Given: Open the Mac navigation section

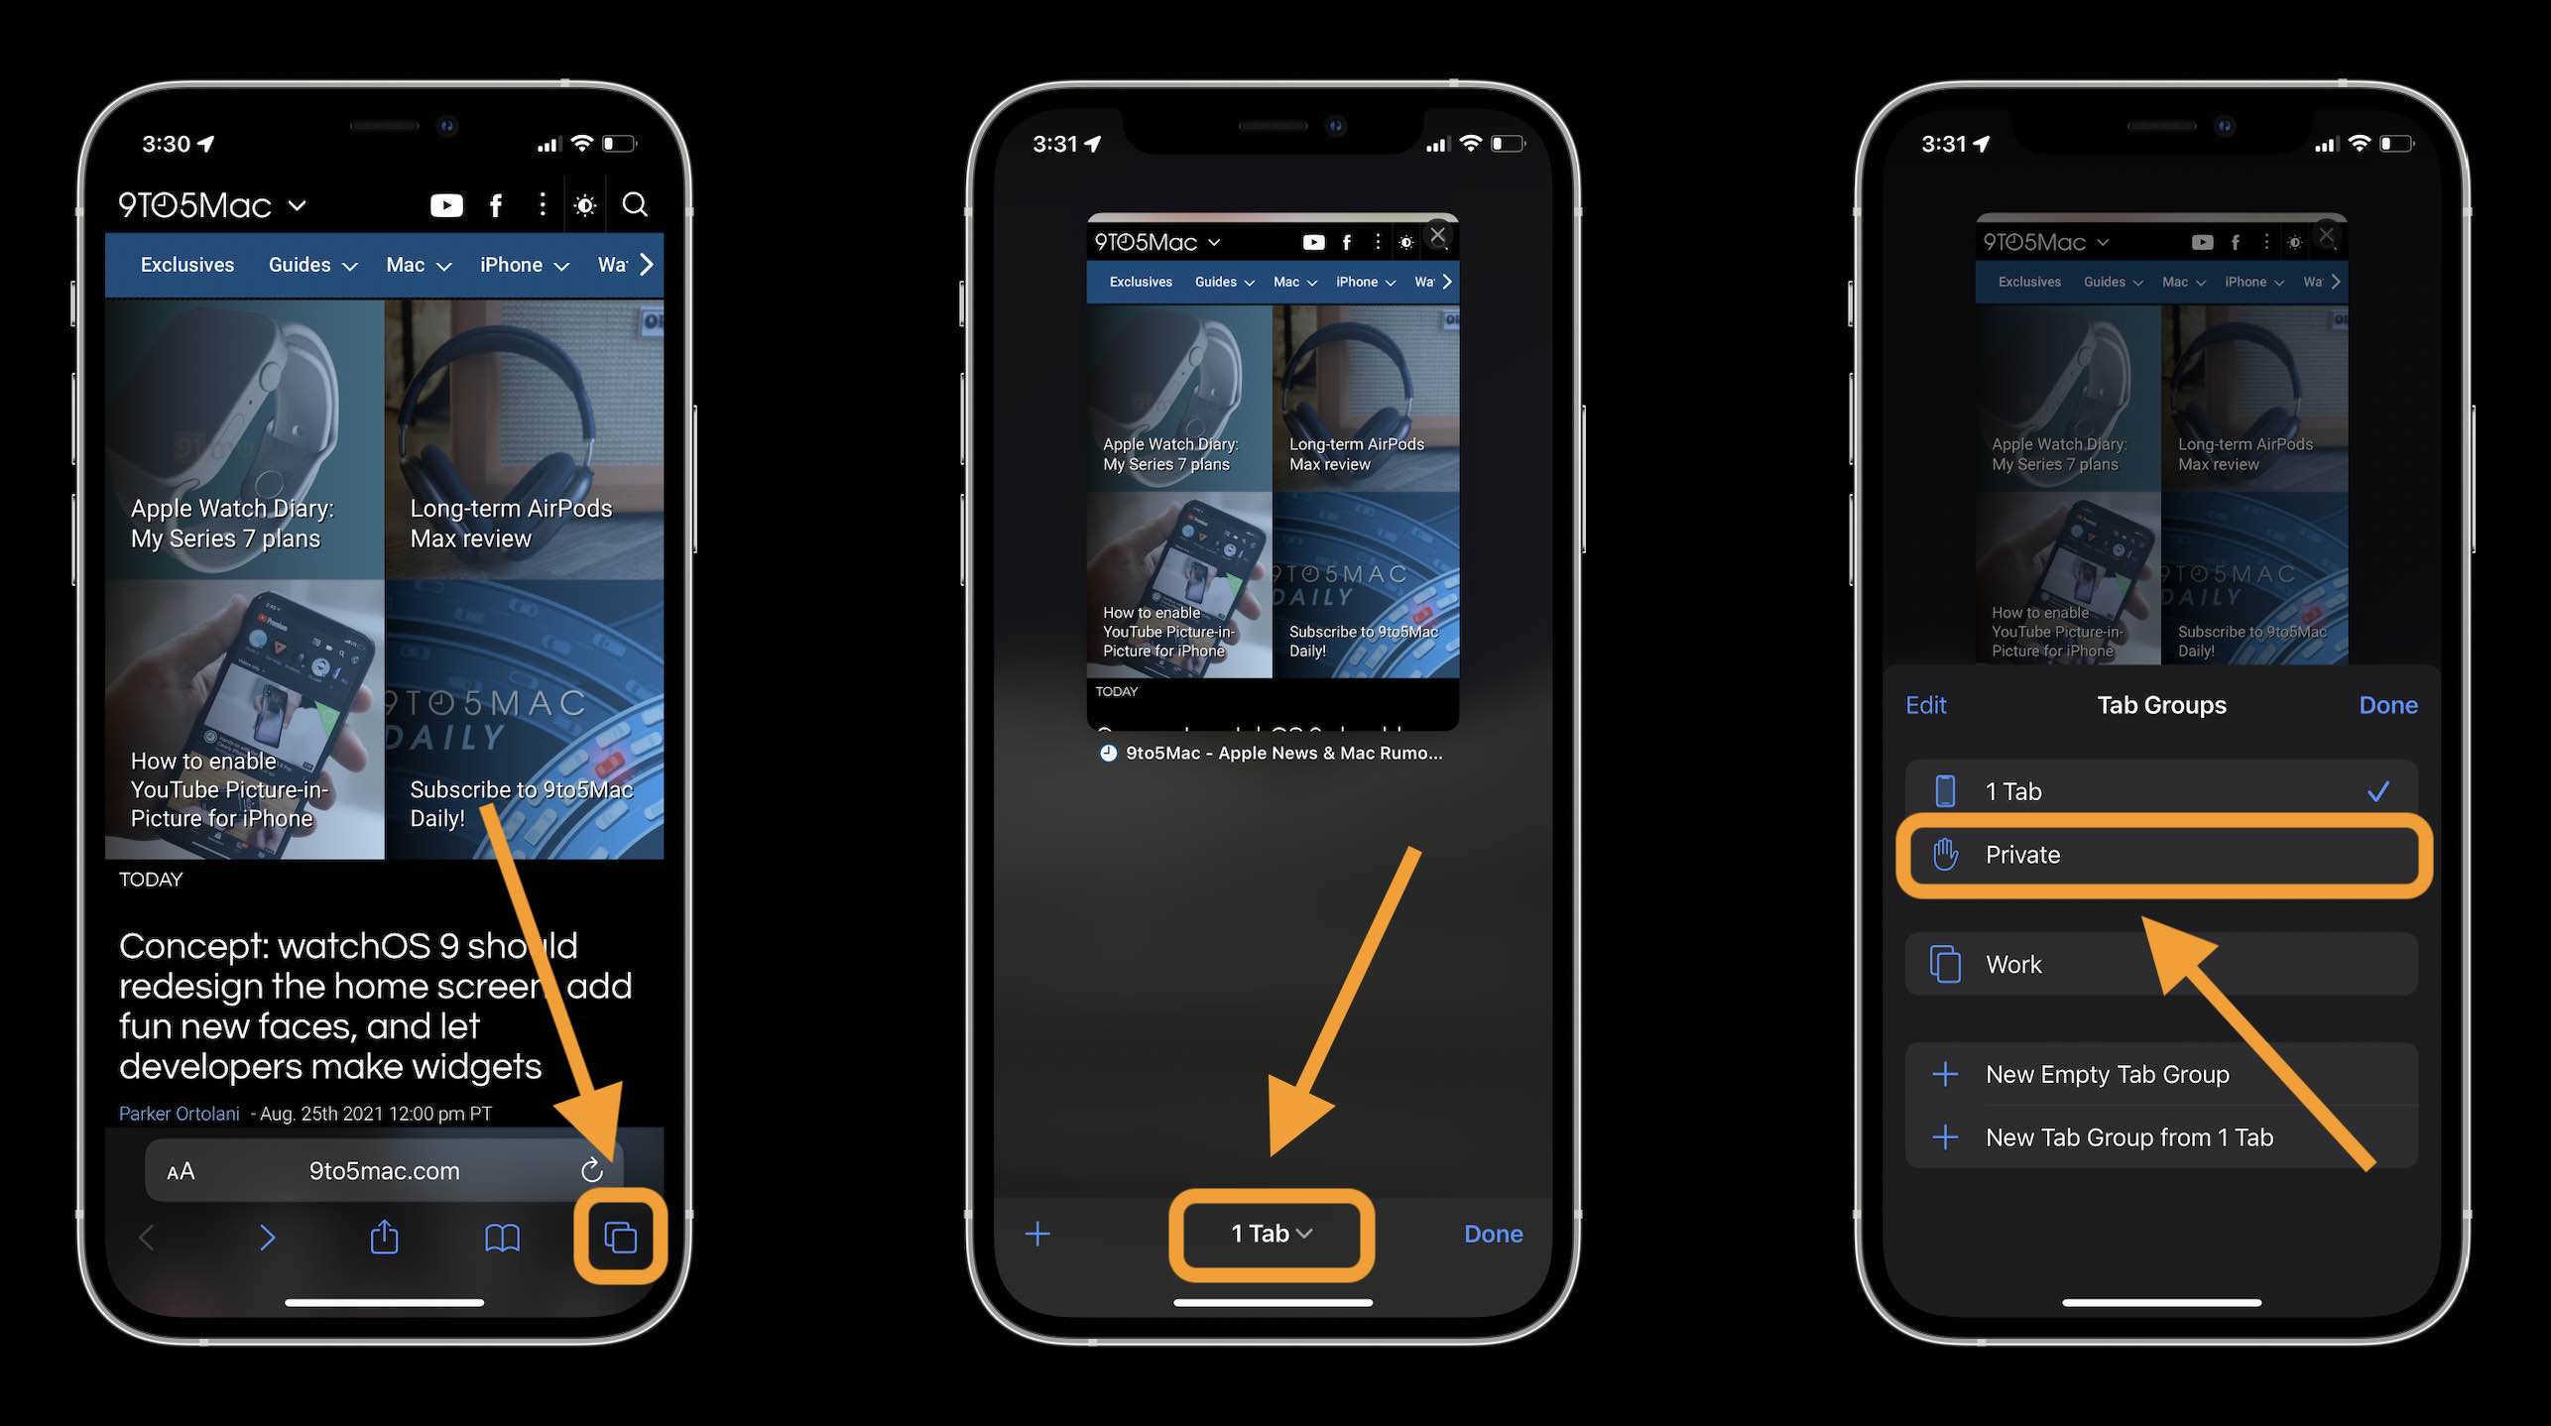Looking at the screenshot, I should click(x=417, y=265).
